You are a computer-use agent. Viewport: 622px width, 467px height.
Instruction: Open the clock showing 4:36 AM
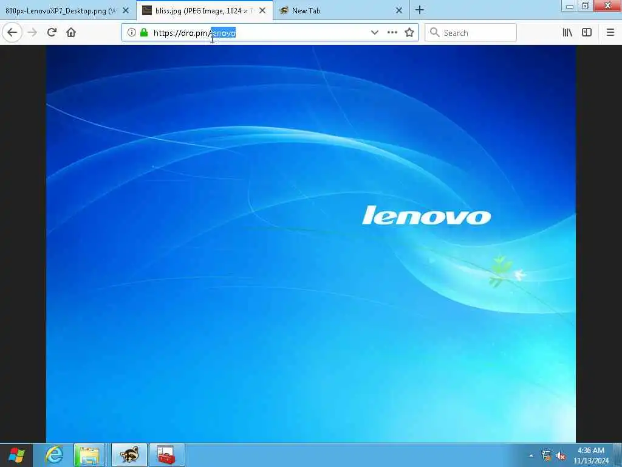(x=591, y=455)
